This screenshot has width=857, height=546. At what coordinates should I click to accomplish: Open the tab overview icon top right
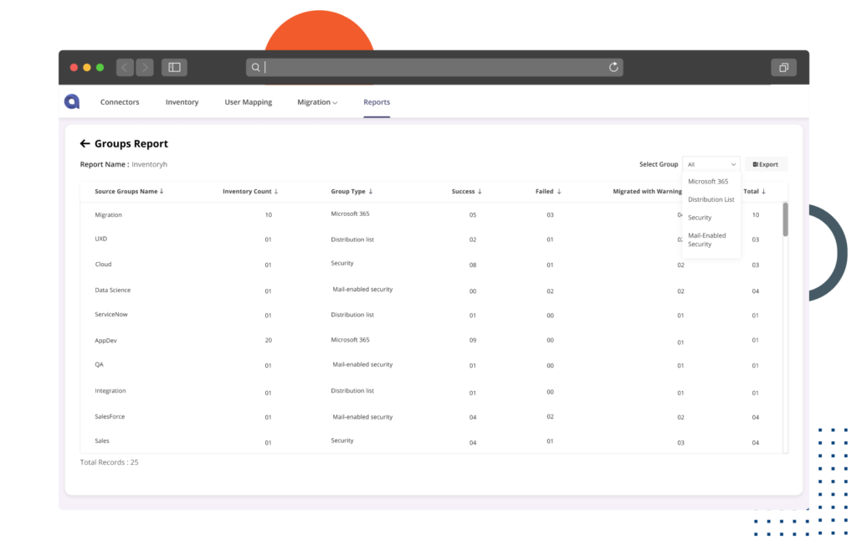click(783, 67)
